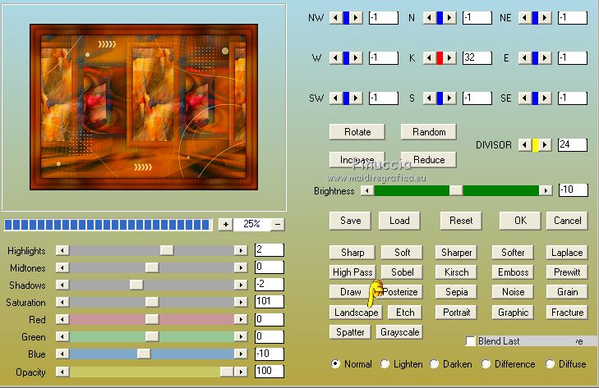
Task: Click the DIVISOR value input field
Action: click(x=572, y=144)
